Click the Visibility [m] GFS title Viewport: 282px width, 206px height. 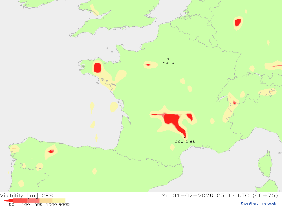pos(27,195)
